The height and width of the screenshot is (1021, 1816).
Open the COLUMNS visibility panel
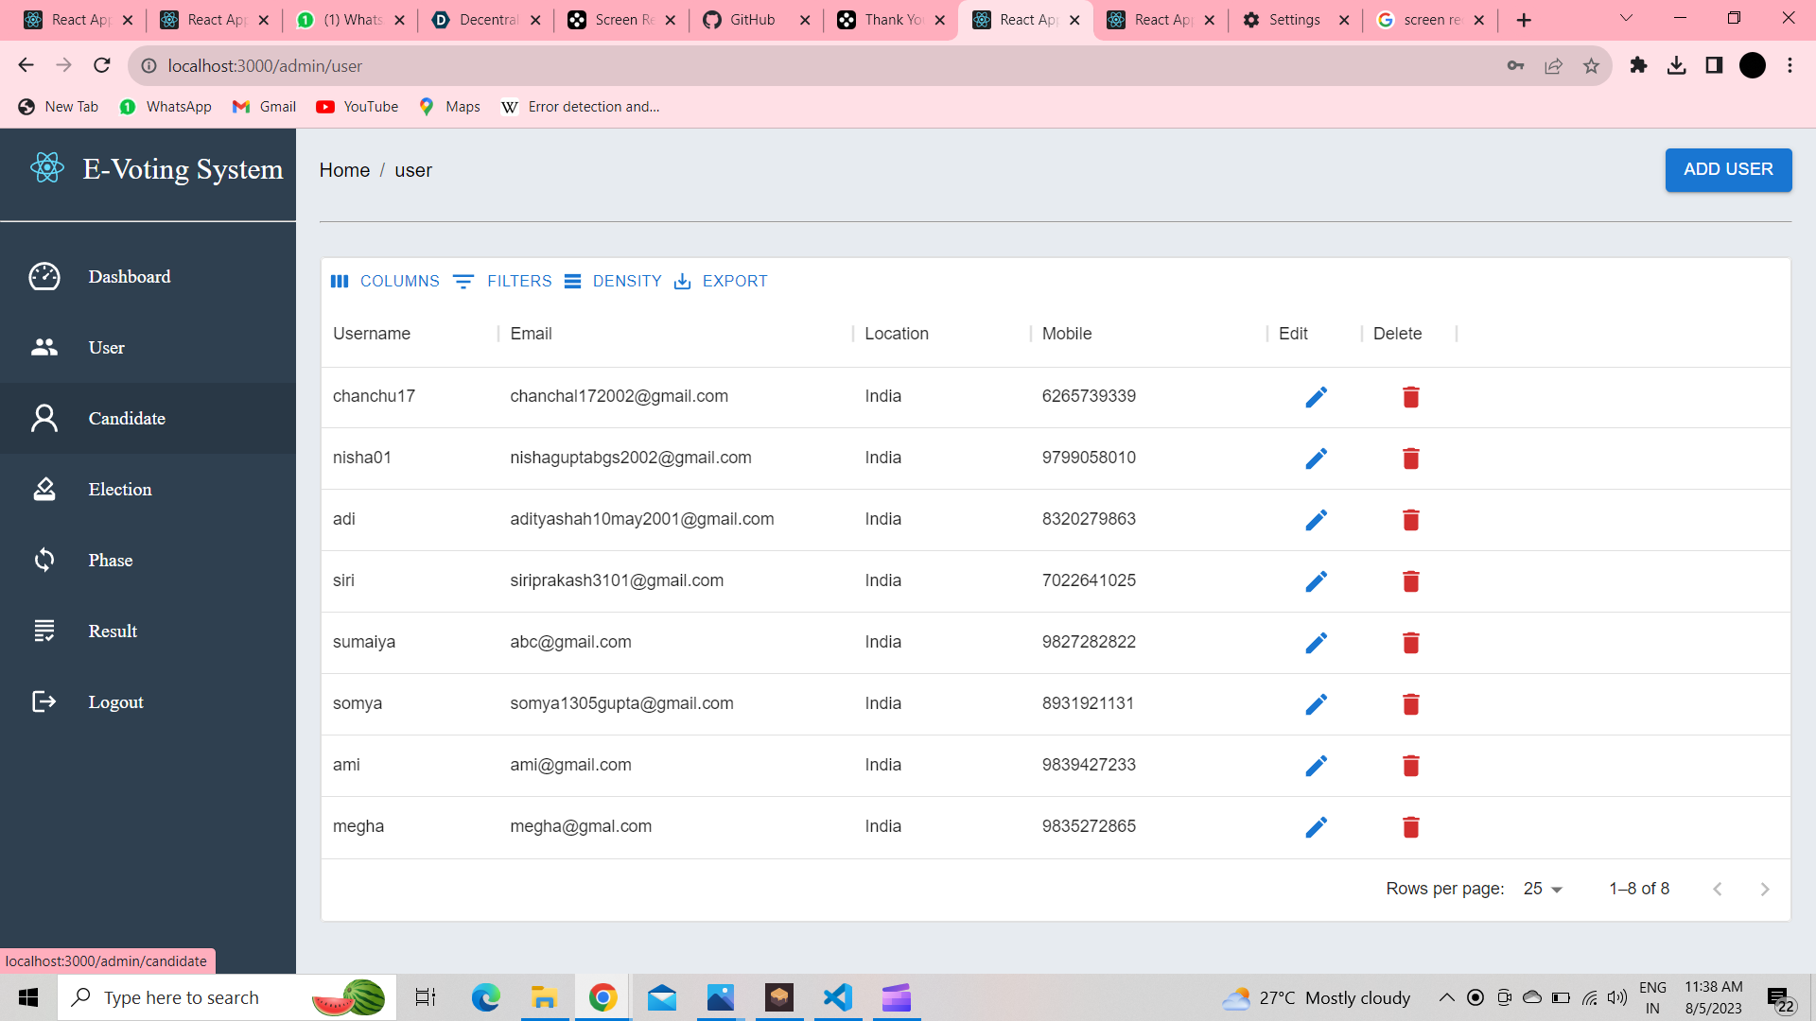coord(385,281)
